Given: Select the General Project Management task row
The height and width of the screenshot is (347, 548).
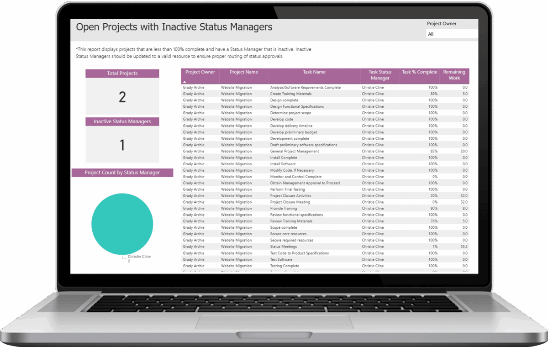Looking at the screenshot, I should tap(325, 151).
